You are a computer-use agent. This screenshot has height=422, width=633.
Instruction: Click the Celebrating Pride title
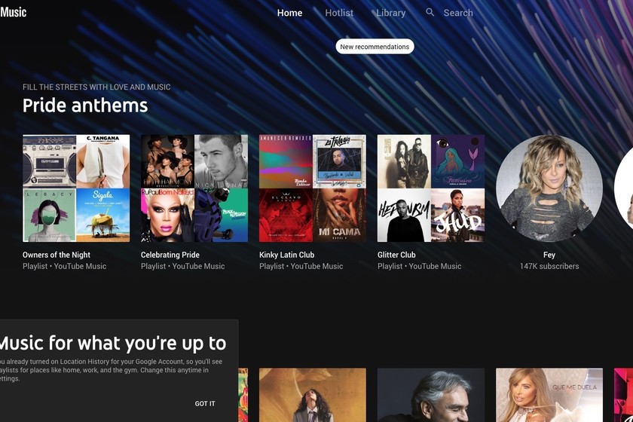tap(170, 255)
